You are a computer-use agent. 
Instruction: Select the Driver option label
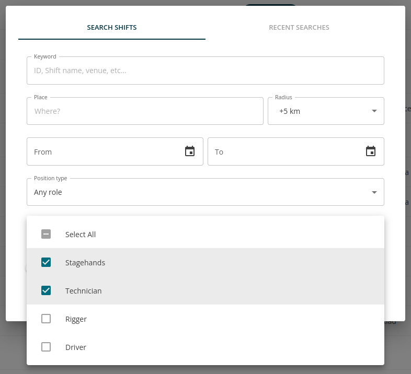(x=76, y=347)
